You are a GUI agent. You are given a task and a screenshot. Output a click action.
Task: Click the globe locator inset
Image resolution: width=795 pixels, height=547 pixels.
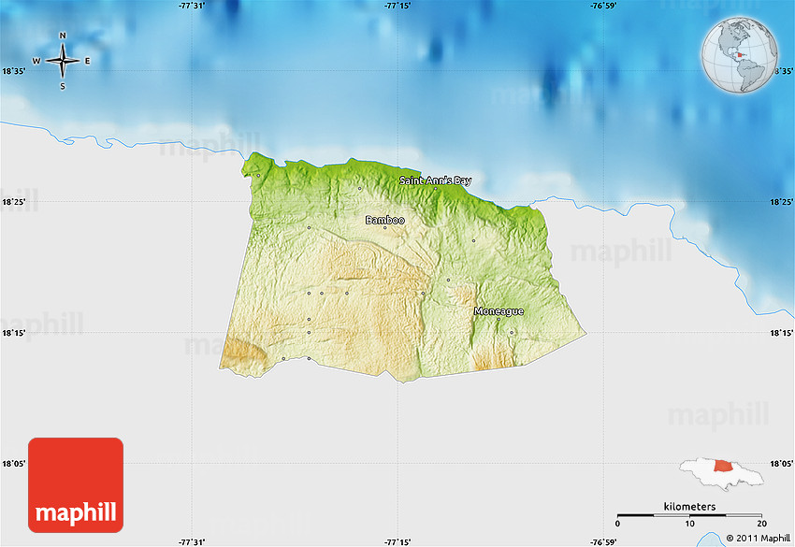(739, 57)
